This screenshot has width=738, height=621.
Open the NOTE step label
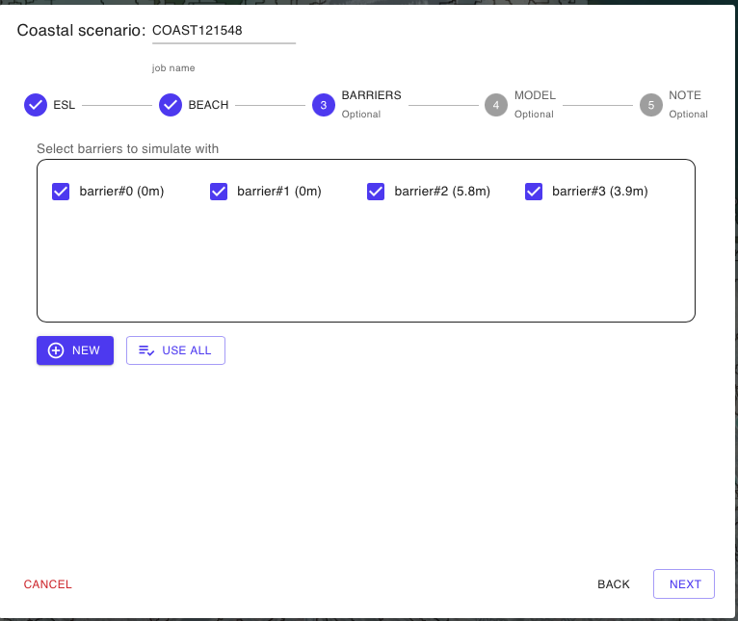pyautogui.click(x=685, y=96)
